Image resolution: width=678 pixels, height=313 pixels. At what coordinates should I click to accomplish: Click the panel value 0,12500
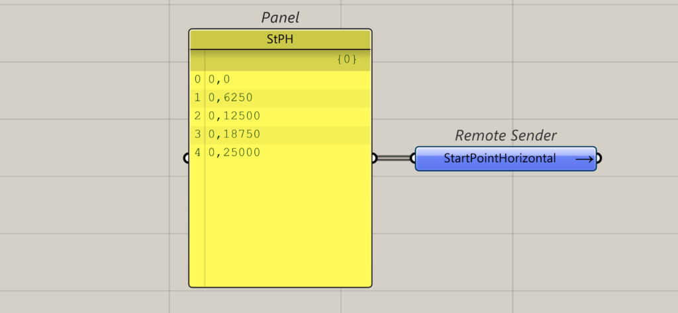click(234, 116)
